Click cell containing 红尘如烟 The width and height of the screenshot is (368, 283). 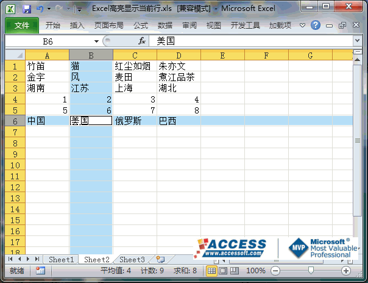tap(135, 66)
